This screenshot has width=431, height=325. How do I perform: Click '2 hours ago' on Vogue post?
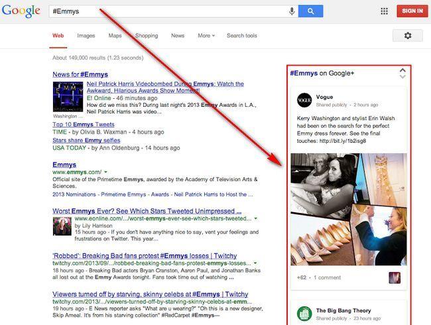pos(366,105)
